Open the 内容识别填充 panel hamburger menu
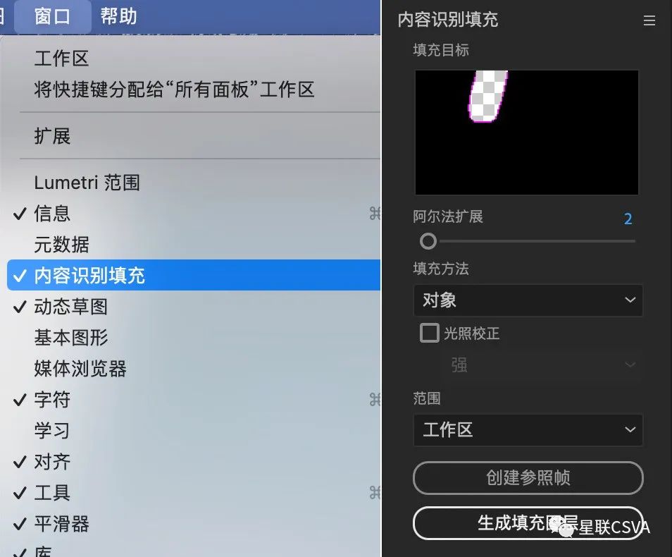672x557 pixels. pos(649,20)
